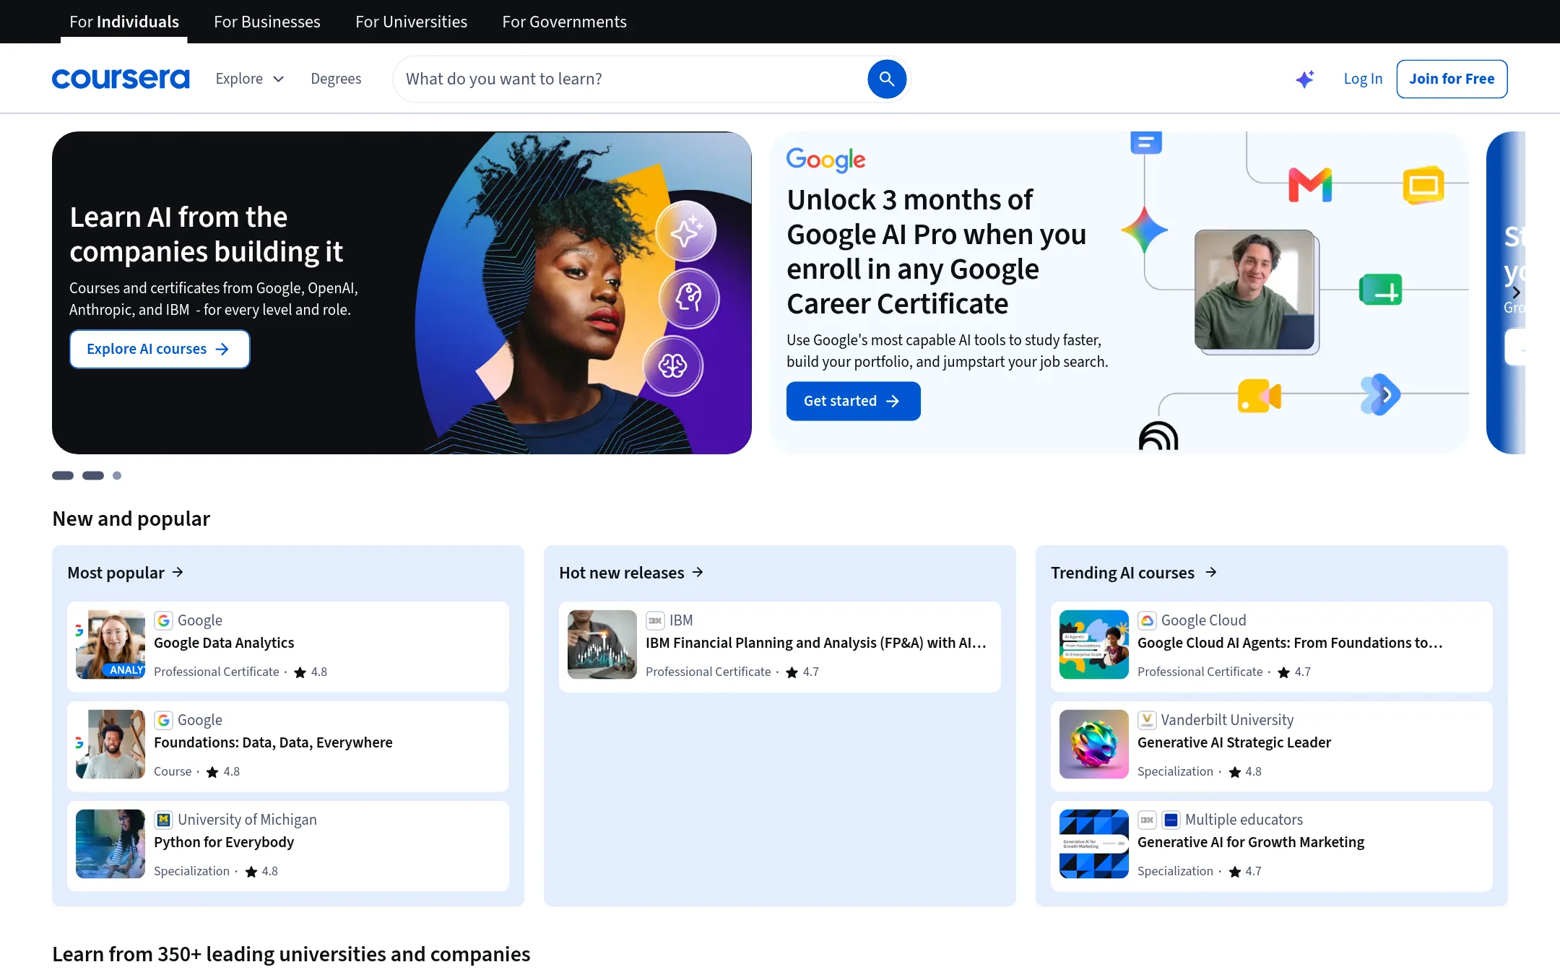Select the third carousel indicator dot
Screen dimensions: 1560x975
tap(117, 475)
